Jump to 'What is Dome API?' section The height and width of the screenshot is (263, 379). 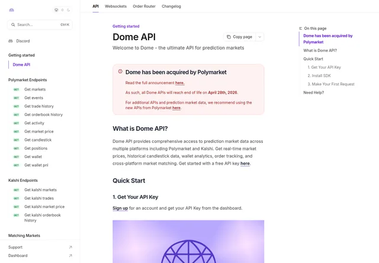pyautogui.click(x=320, y=50)
